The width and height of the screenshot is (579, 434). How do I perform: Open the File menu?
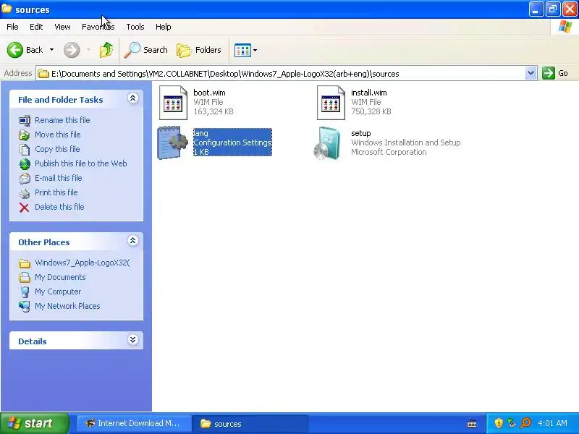pyautogui.click(x=12, y=27)
